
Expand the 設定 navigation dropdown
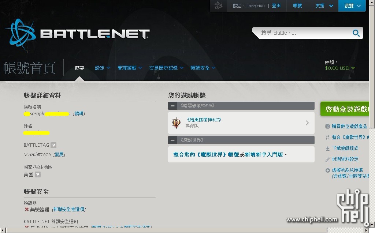tap(103, 68)
